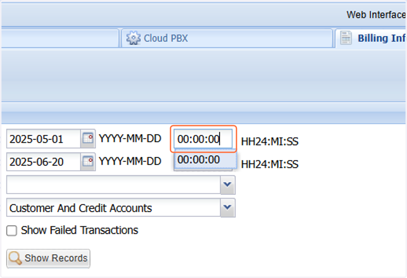Viewport: 407px width, 278px height.
Task: Click the Show Failed Transactions label
Action: tap(80, 230)
